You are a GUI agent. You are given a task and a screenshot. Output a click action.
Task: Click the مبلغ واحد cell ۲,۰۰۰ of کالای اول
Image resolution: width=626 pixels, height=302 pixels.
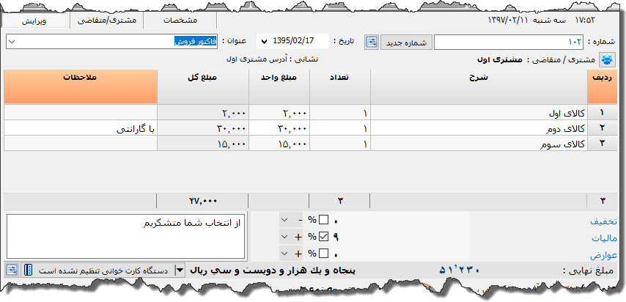pyautogui.click(x=279, y=113)
